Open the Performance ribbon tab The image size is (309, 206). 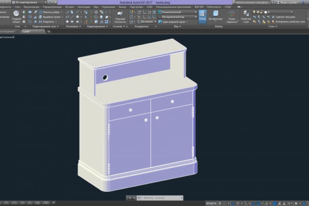tap(214, 7)
